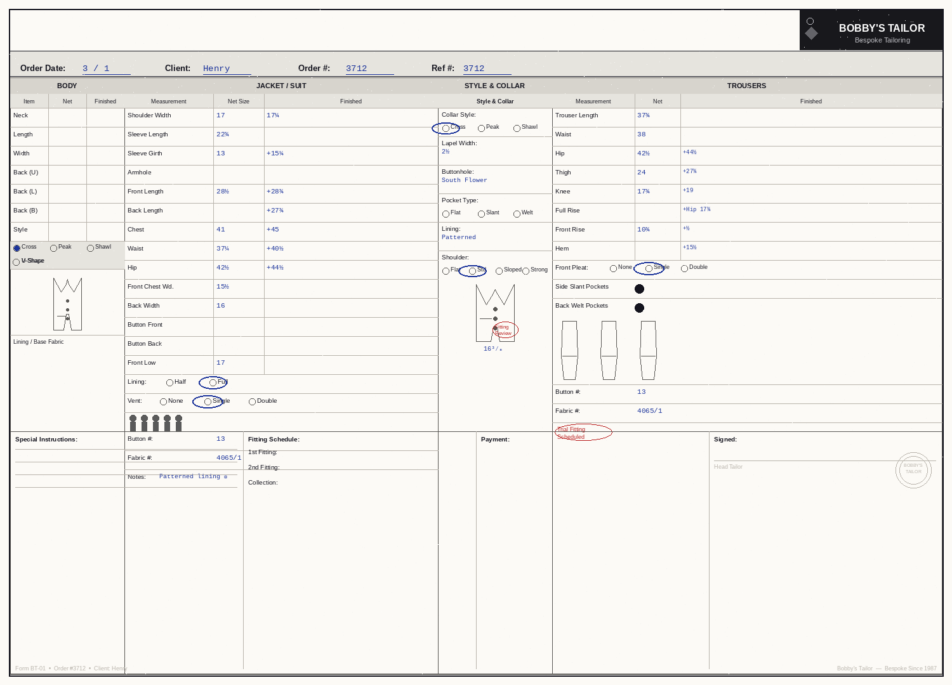Viewport: 952px width, 685px height.
Task: Click the Back Welt Pockets filled dot
Action: tap(639, 308)
